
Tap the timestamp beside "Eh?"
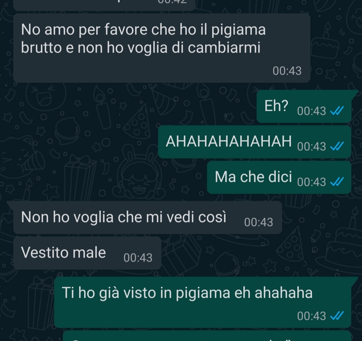(311, 111)
